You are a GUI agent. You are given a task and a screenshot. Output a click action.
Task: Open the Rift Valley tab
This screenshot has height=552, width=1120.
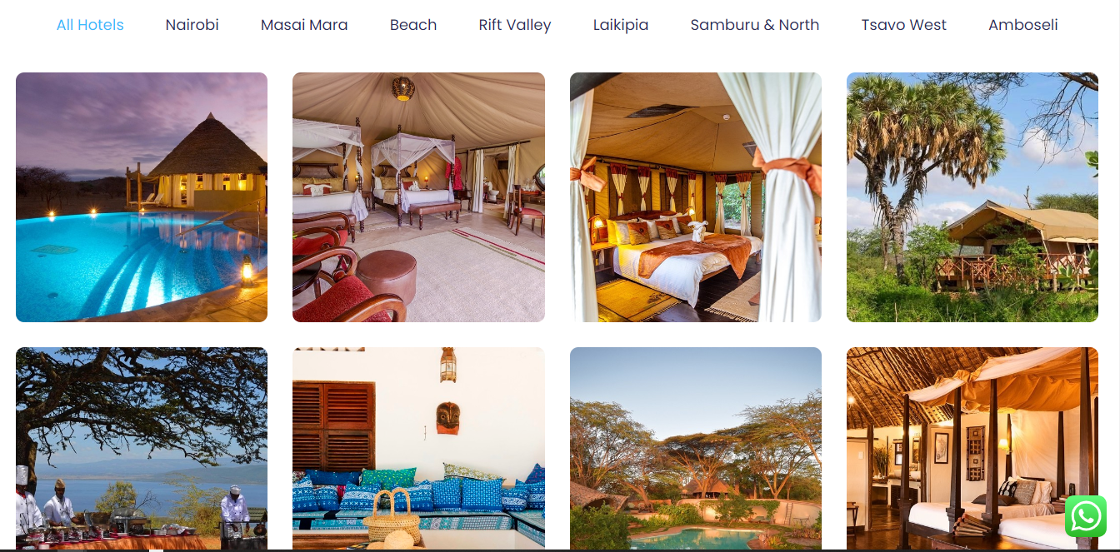(515, 25)
